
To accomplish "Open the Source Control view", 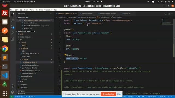I will click(13, 27).
